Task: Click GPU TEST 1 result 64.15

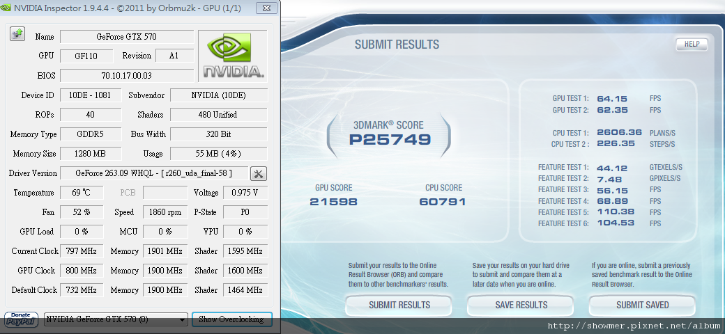Action: [611, 99]
